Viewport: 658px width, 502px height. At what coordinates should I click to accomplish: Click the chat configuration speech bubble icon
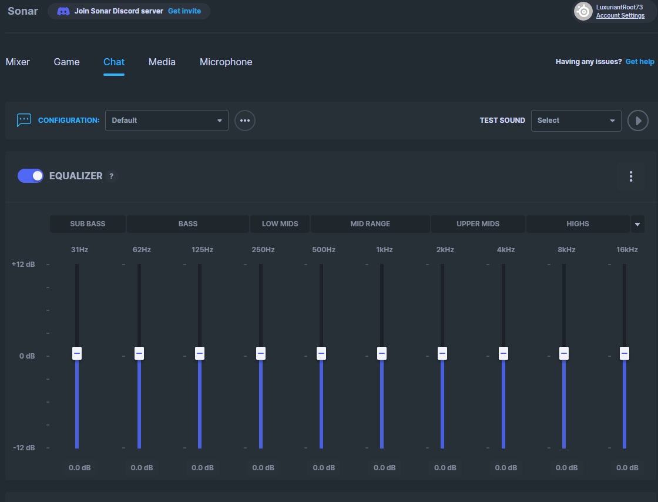pos(24,121)
